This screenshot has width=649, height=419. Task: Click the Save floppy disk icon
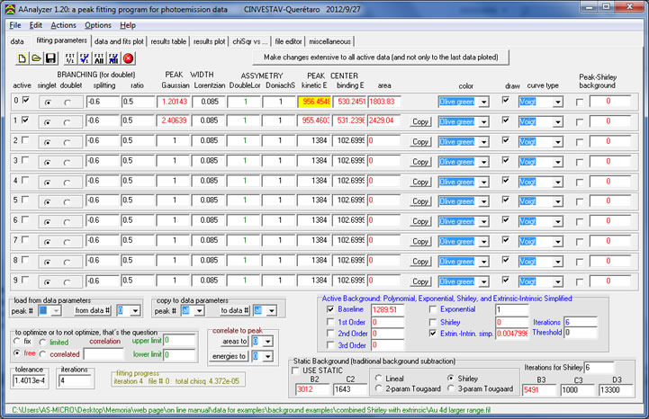(52, 58)
